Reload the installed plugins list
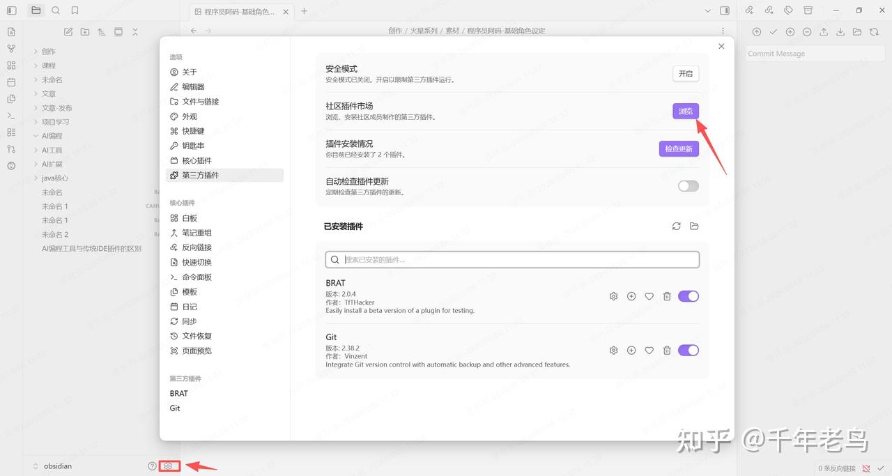This screenshot has height=476, width=892. (676, 227)
